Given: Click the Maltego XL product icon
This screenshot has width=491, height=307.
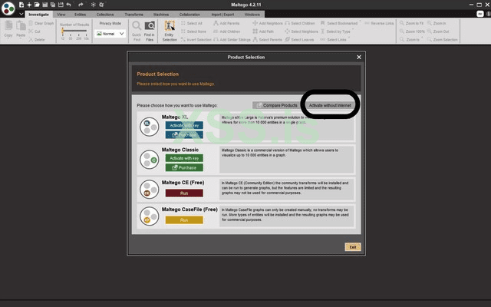Looking at the screenshot, I should tap(150, 127).
